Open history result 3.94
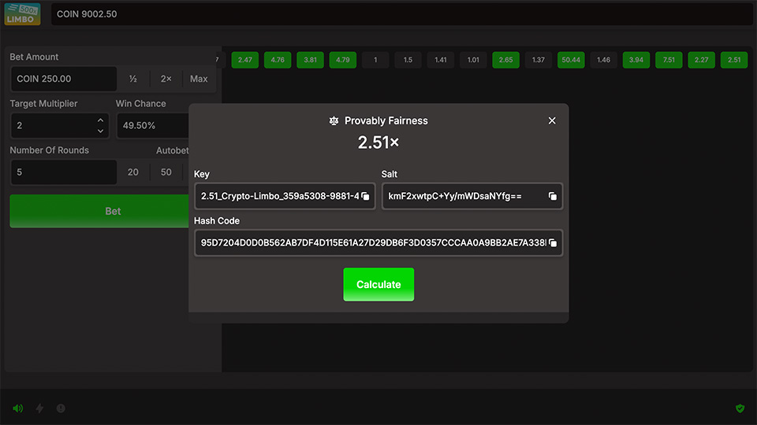 click(x=636, y=60)
